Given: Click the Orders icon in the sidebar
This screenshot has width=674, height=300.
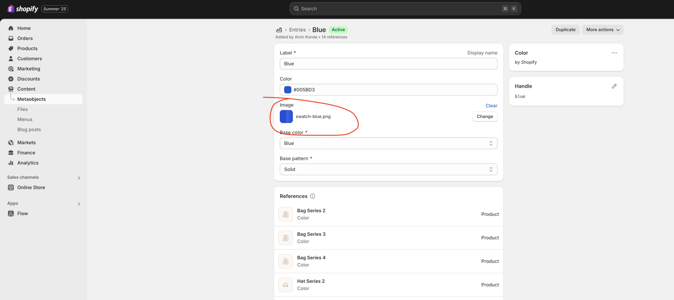Looking at the screenshot, I should pyautogui.click(x=11, y=38).
